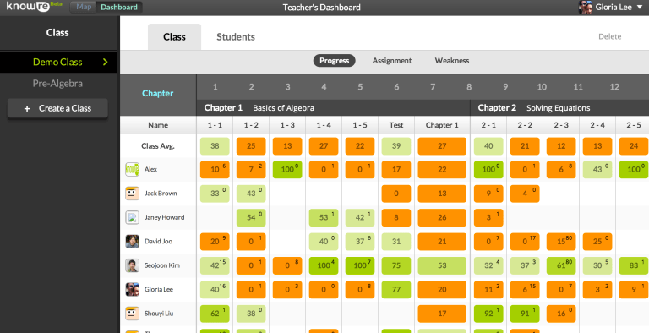Click the Create a Class button

point(57,108)
